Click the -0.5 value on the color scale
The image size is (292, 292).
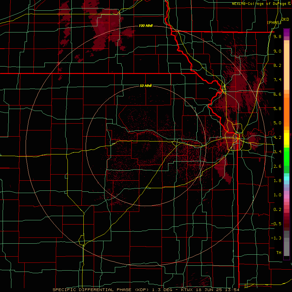276,224
